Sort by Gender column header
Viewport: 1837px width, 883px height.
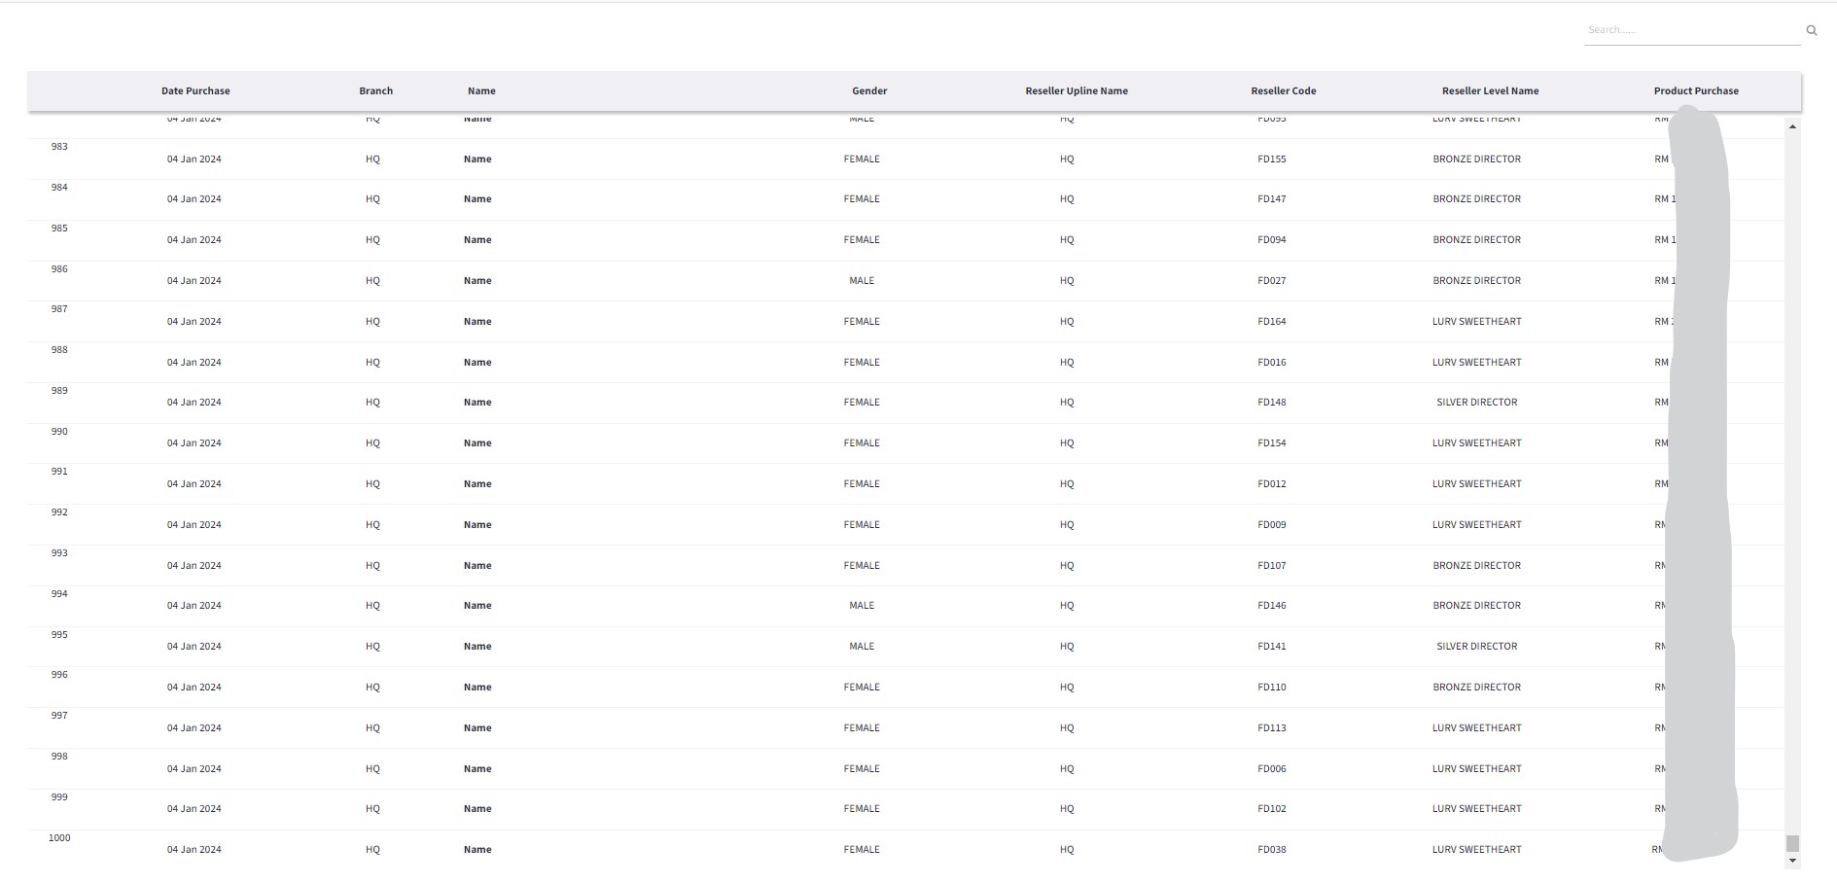pyautogui.click(x=869, y=90)
